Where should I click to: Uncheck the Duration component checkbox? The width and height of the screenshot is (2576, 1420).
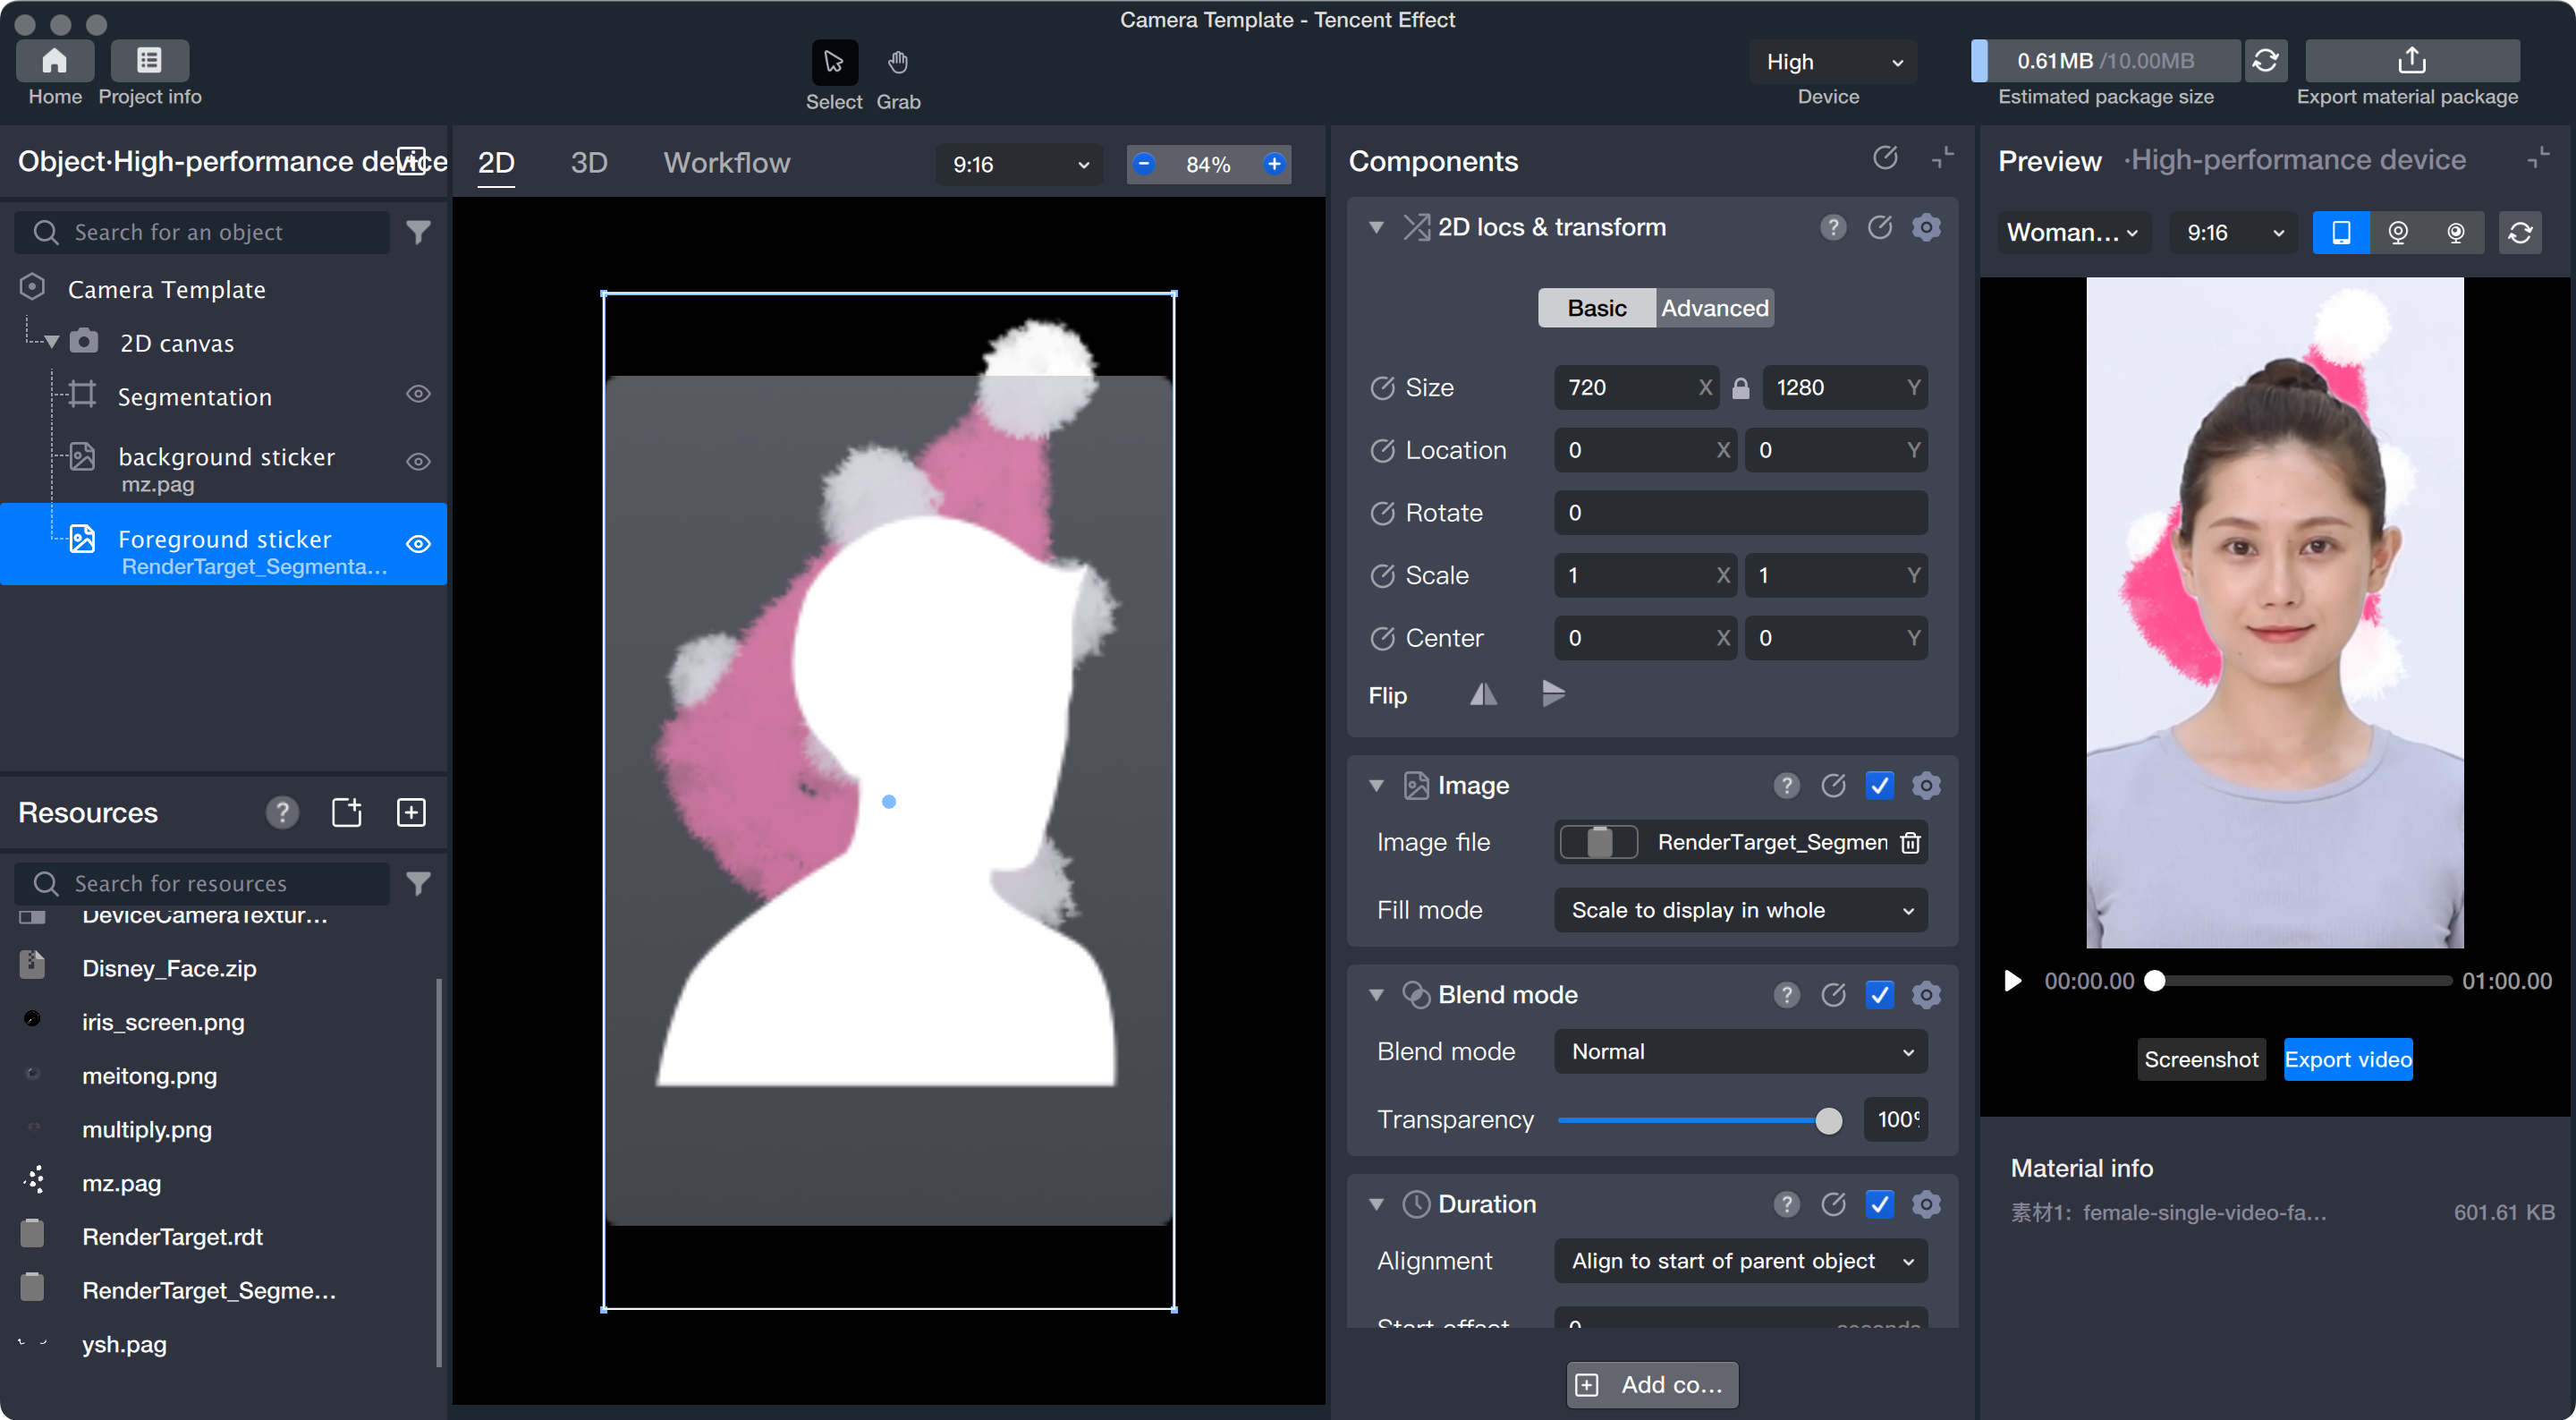pyautogui.click(x=1879, y=1203)
